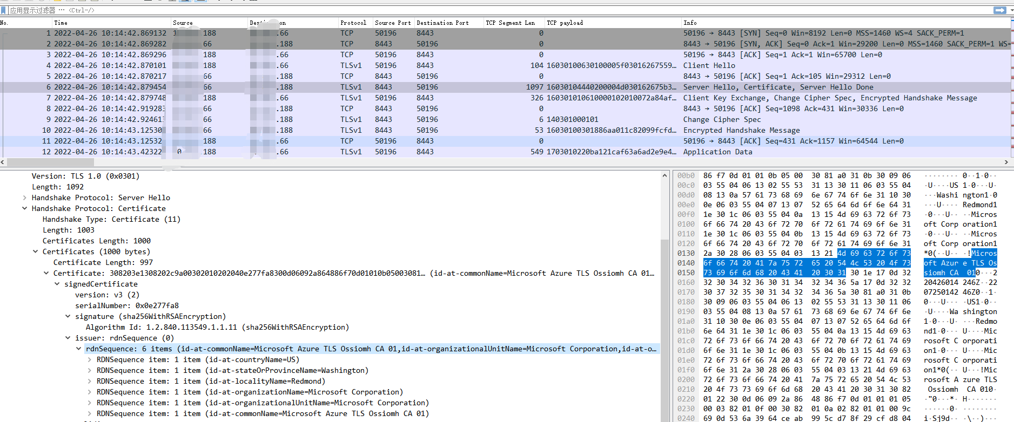
Task: Click the blue apply filter arrow
Action: pyautogui.click(x=999, y=10)
